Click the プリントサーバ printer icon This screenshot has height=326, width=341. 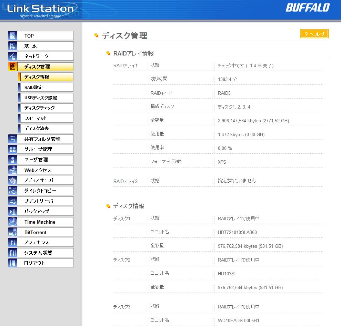(x=13, y=201)
